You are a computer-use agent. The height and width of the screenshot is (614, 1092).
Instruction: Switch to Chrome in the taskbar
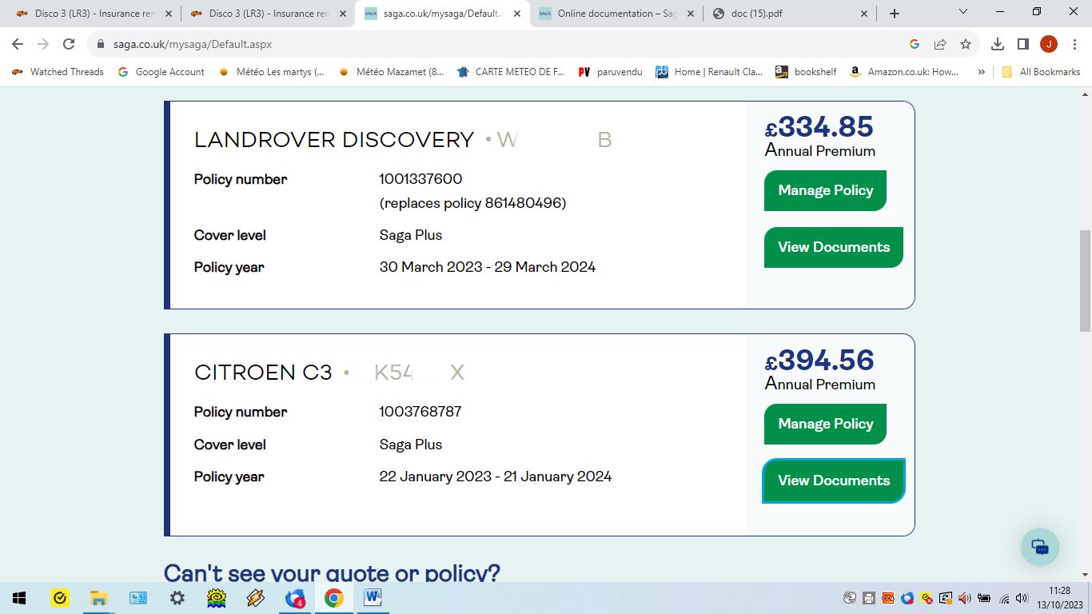click(x=334, y=598)
